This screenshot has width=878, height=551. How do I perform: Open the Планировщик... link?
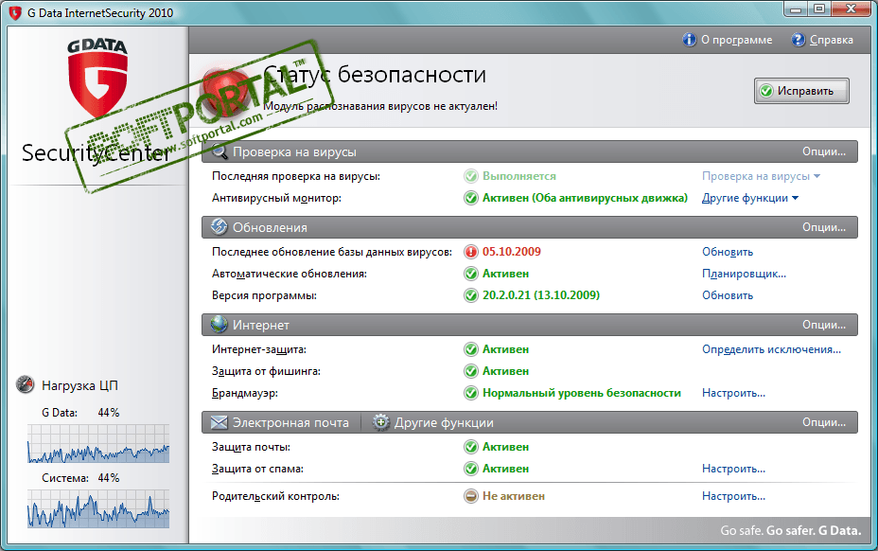744,274
